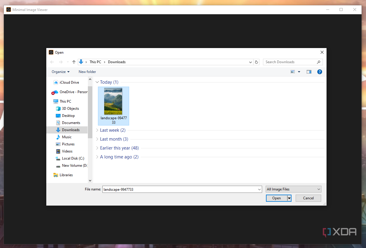Expand the Earlier this year group

97,148
